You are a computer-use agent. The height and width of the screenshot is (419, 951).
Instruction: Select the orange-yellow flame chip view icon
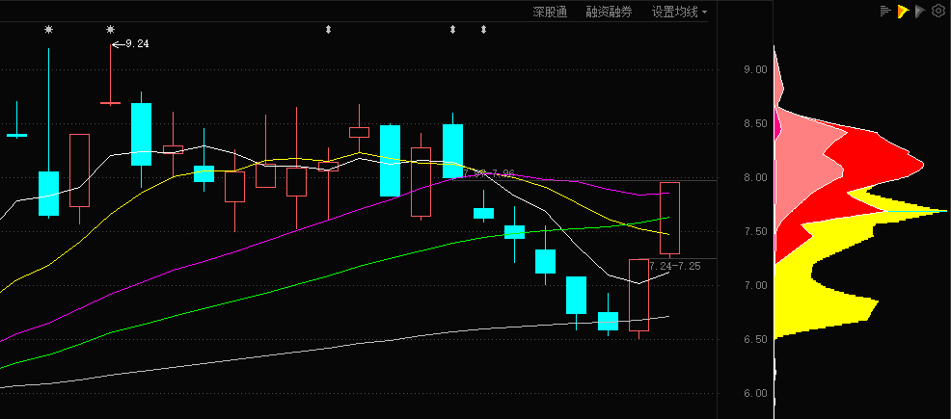(x=903, y=11)
